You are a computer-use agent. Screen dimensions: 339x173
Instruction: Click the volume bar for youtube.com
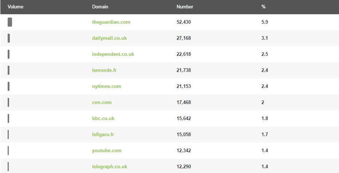click(x=8, y=150)
